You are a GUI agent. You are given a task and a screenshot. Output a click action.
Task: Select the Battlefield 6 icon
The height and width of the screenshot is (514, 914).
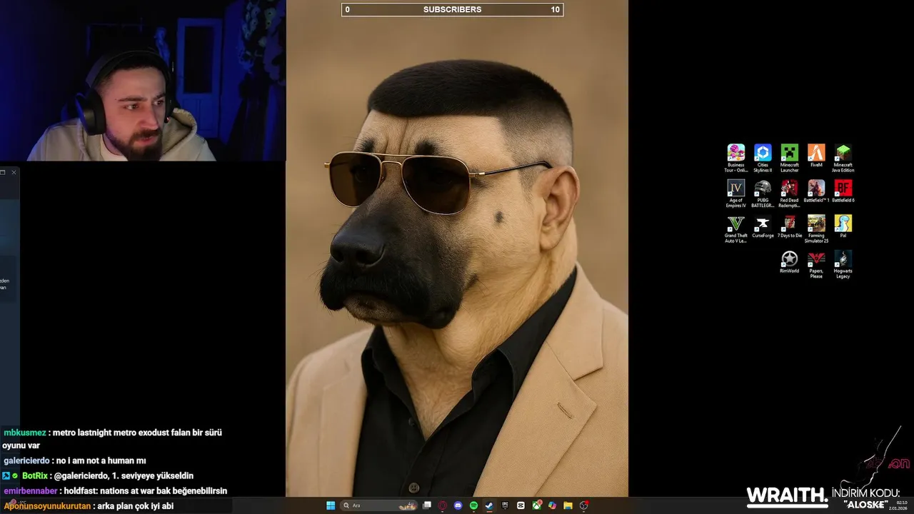(843, 191)
